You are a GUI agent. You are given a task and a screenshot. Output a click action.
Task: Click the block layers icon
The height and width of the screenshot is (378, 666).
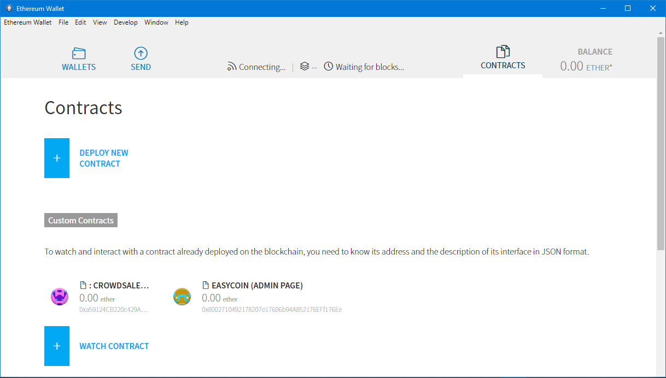305,67
